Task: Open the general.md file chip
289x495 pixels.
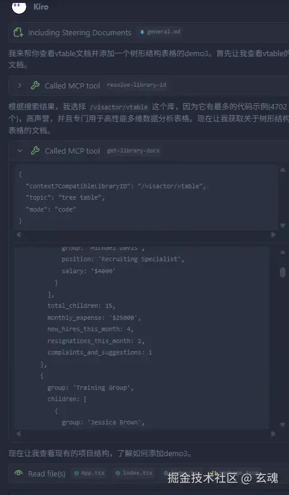Action: coord(161,32)
